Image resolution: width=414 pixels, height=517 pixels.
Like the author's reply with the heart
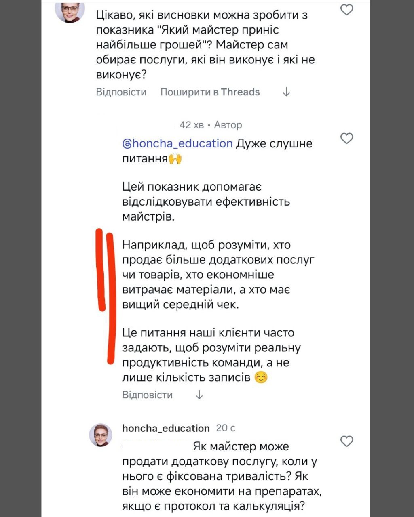[346, 139]
